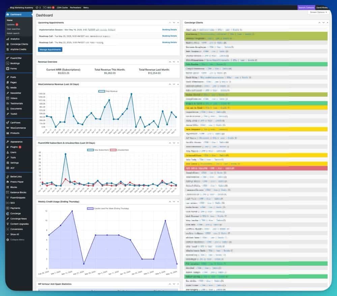Screen dimensions: 337x296
Task: Collapse the Revenue Overview panel
Action: (178, 62)
